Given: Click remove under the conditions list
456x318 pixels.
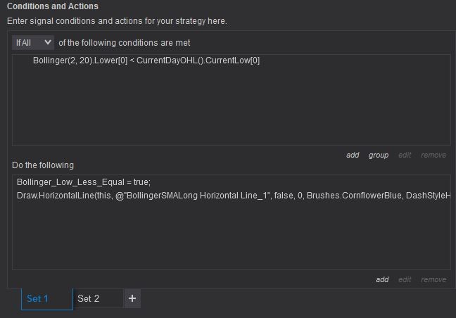Looking at the screenshot, I should [x=433, y=155].
